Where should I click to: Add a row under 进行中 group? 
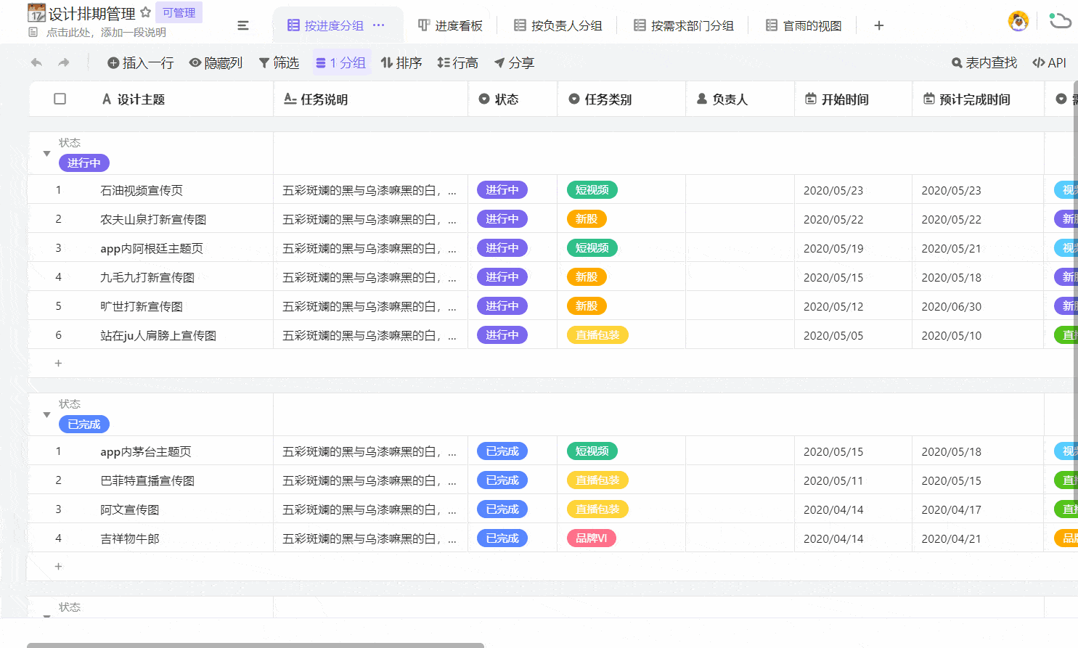59,364
